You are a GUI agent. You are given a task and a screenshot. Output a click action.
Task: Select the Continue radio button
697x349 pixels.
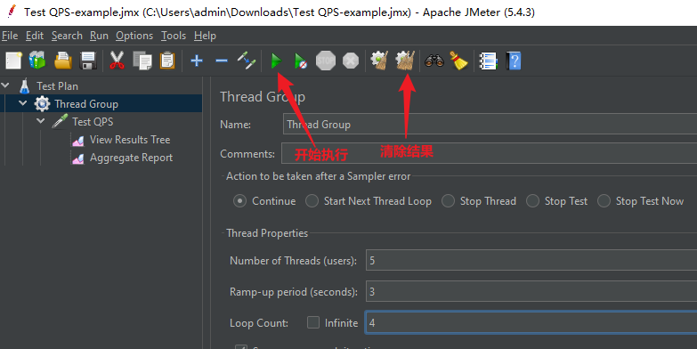pyautogui.click(x=240, y=201)
